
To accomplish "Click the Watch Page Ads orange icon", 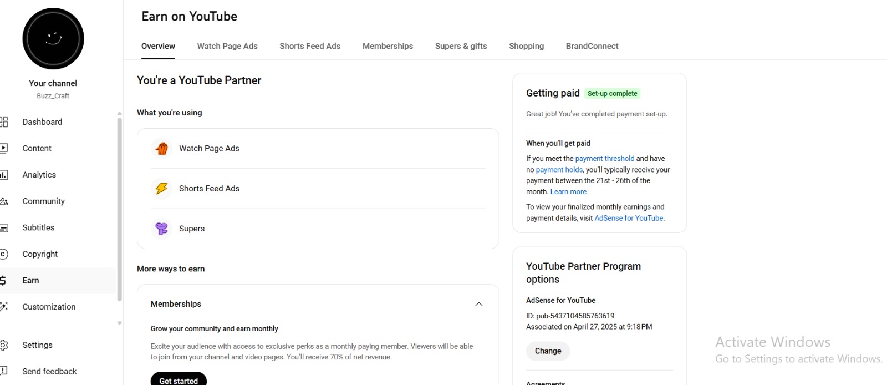I will pyautogui.click(x=162, y=149).
